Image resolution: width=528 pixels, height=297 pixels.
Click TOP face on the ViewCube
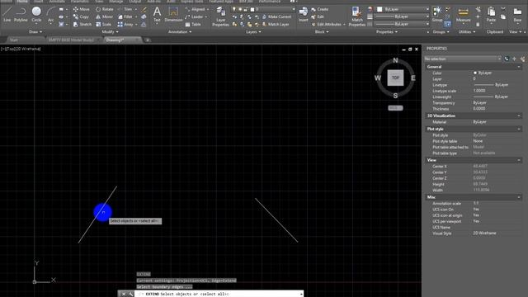[395, 78]
